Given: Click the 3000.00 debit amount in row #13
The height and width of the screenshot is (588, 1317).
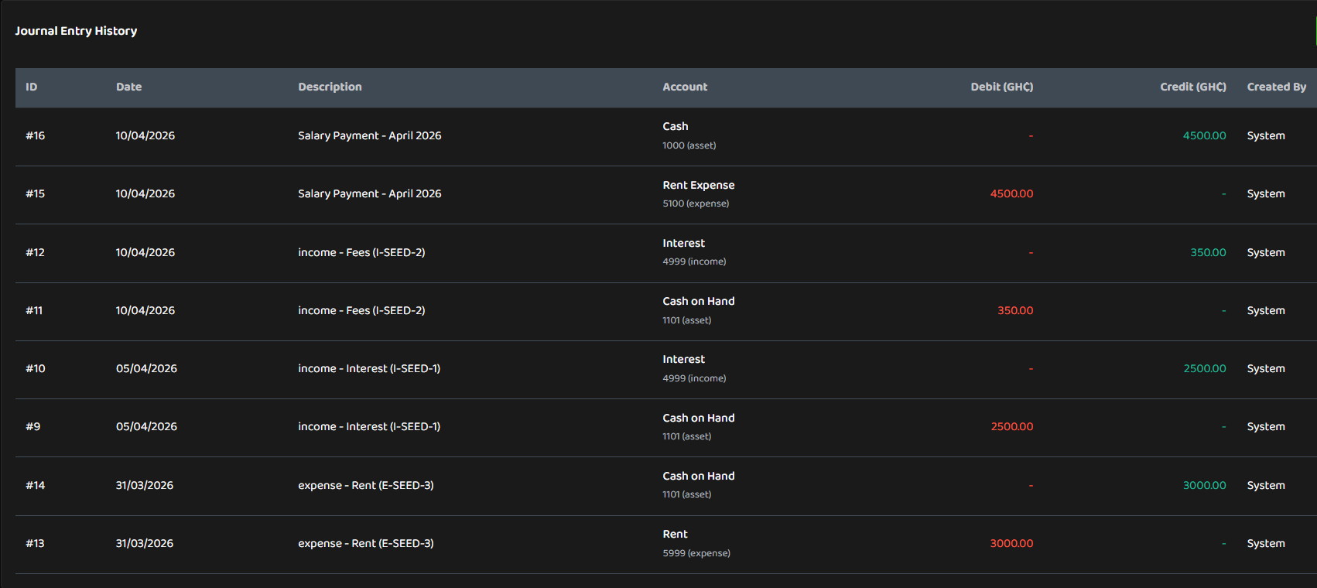Looking at the screenshot, I should click(x=1012, y=543).
